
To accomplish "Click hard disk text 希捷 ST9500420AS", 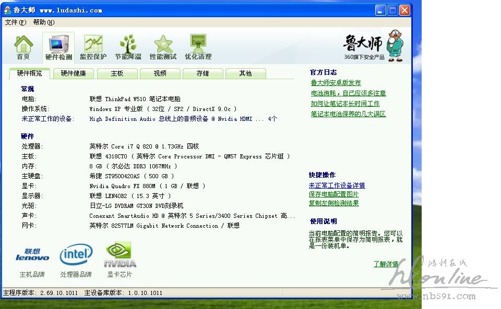I will coord(132,176).
